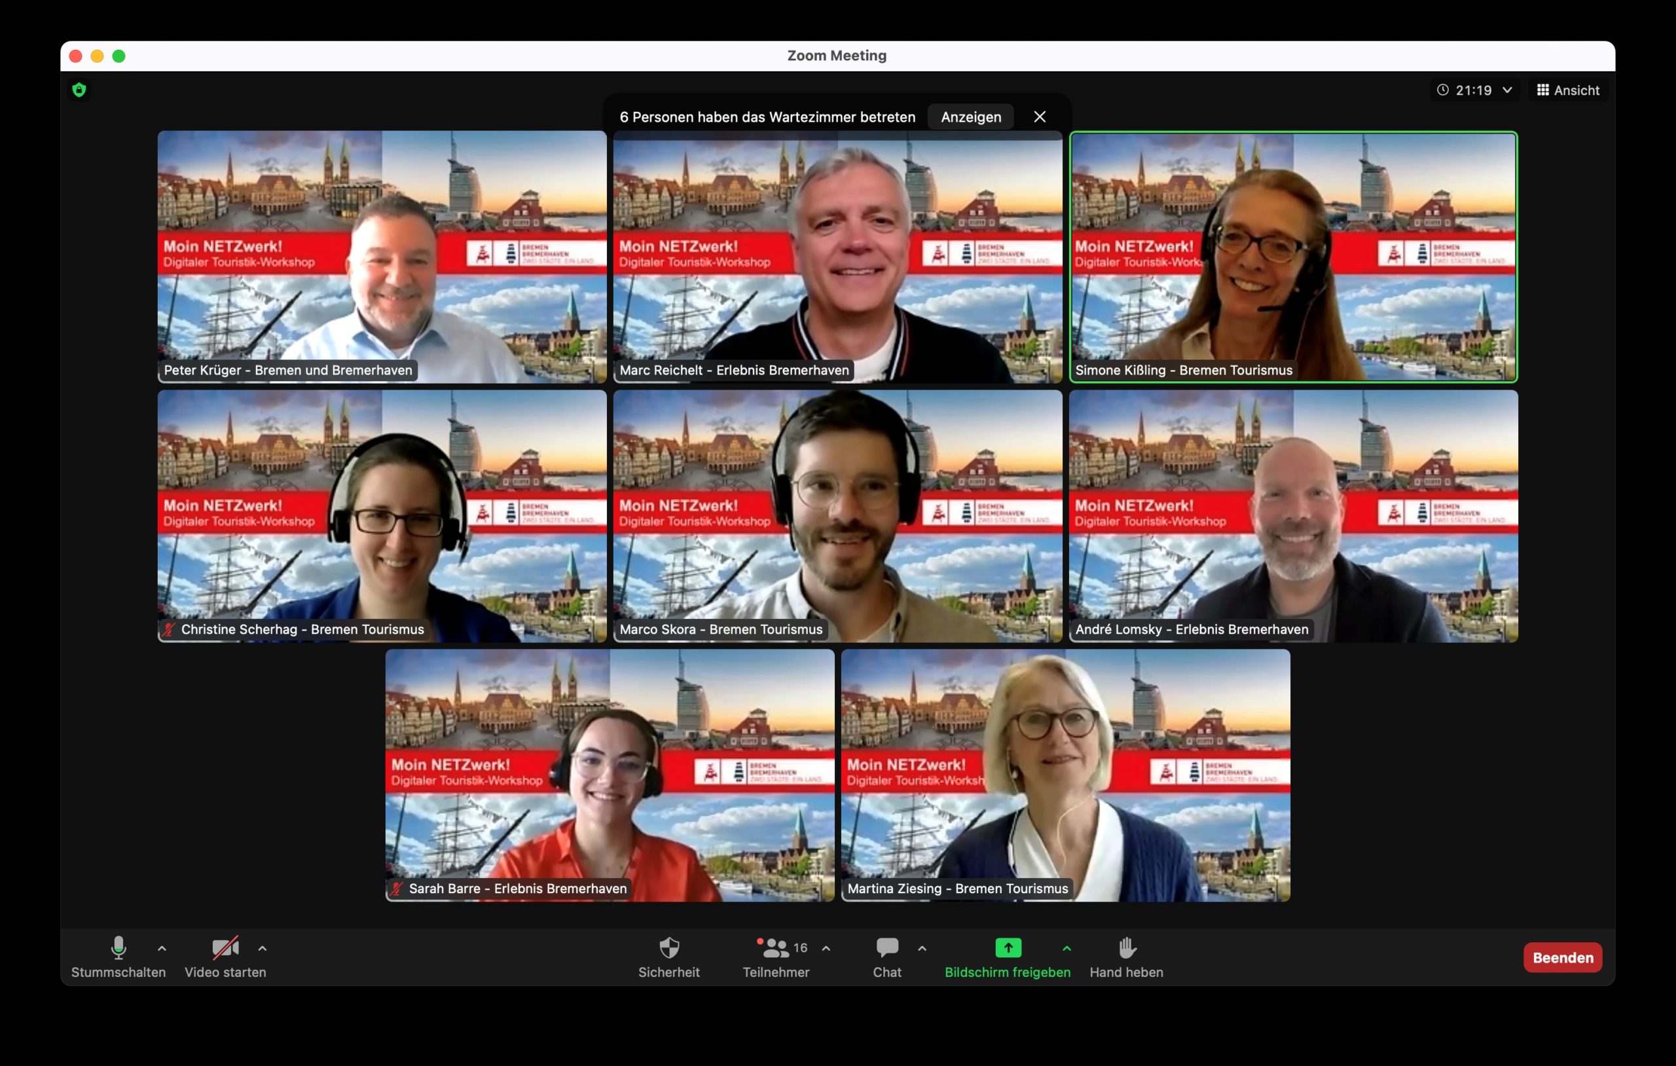Select André Lomsky's video tile

(1293, 516)
